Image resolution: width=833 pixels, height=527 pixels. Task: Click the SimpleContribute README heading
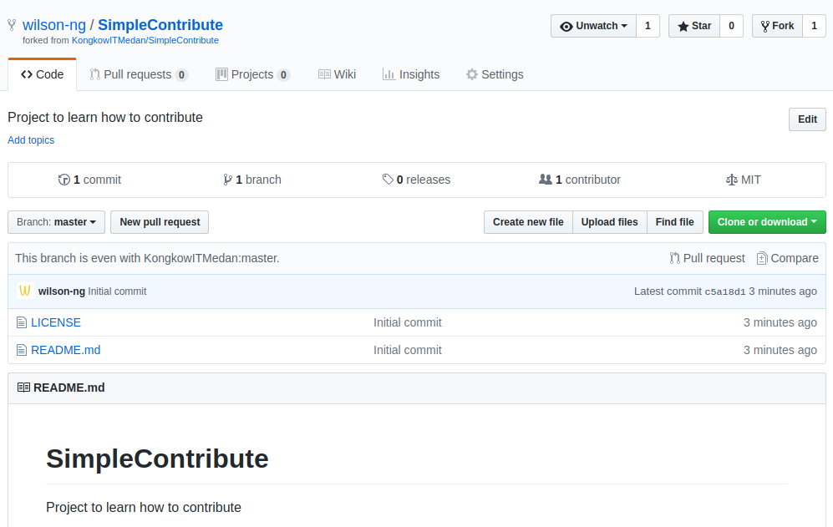pos(157,459)
